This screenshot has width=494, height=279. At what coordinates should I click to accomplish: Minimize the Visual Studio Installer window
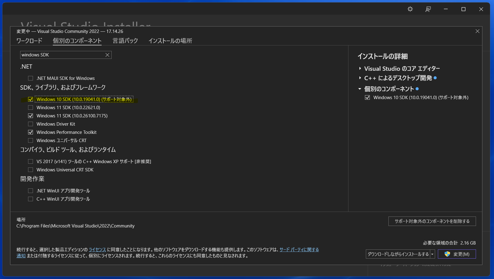[x=445, y=9]
